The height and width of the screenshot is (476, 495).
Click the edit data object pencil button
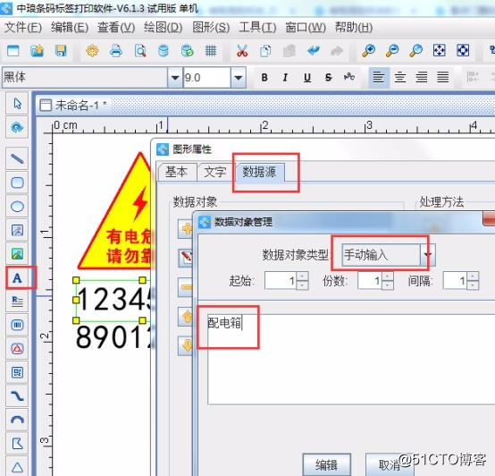(x=186, y=258)
